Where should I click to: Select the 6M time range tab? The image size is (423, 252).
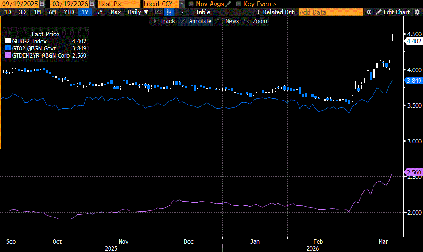pyautogui.click(x=52, y=12)
